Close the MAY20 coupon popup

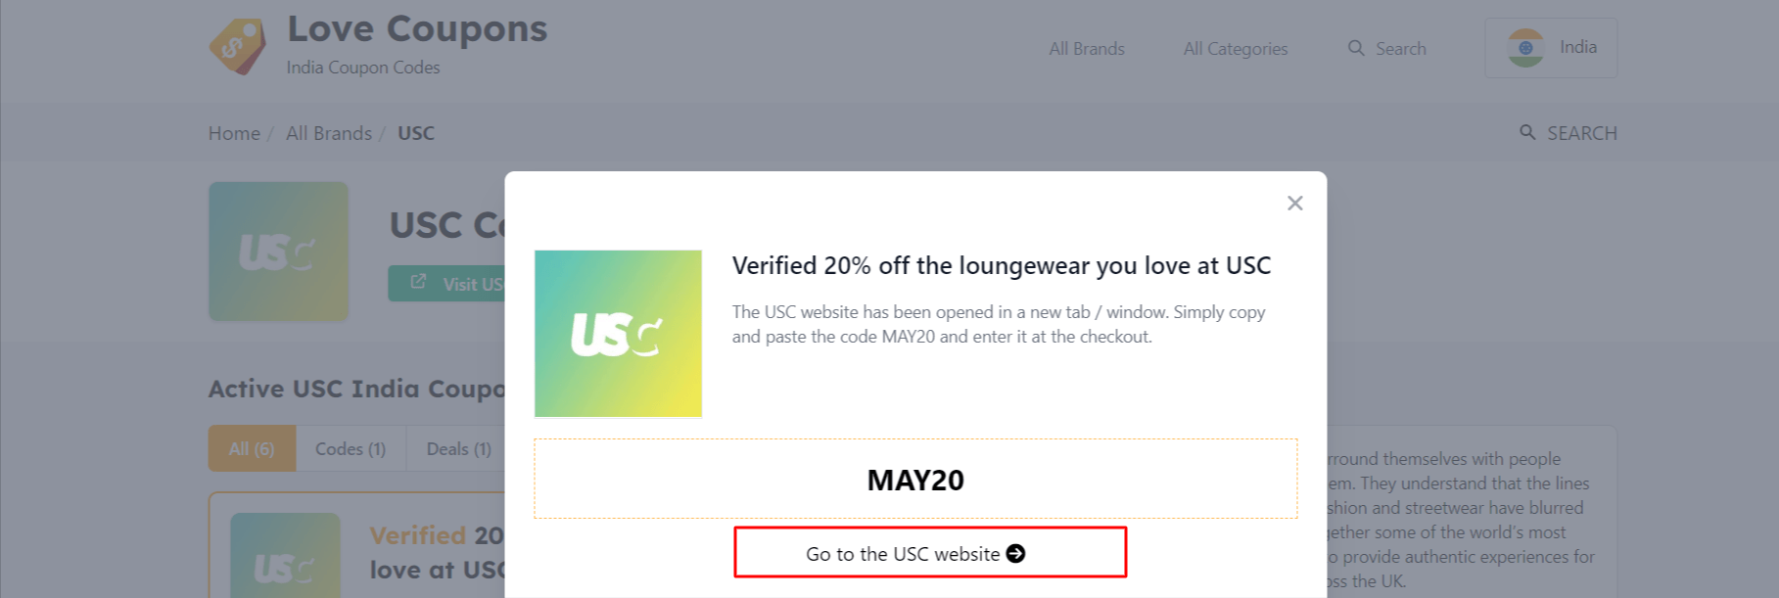[x=1294, y=203]
